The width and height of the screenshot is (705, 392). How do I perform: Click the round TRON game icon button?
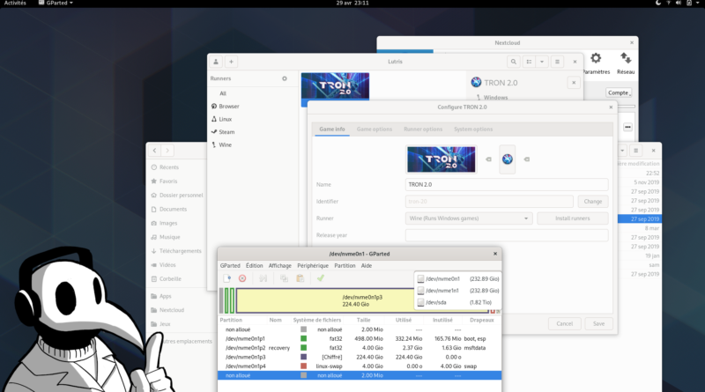508,159
